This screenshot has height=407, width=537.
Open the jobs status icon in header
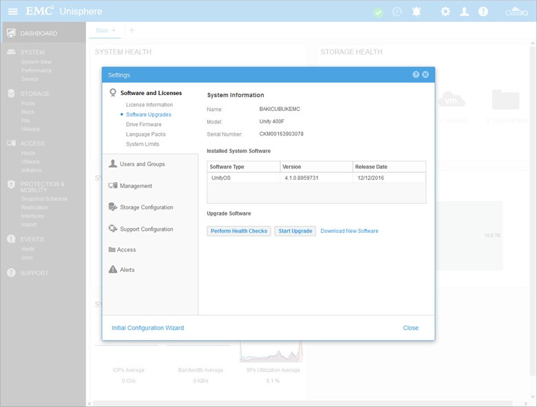click(x=397, y=12)
